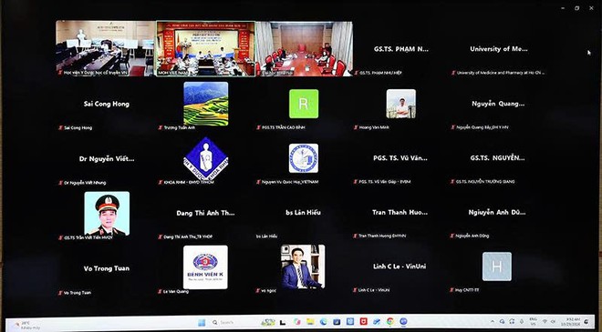Click the red app icon in the taskbar
The height and width of the screenshot is (332, 602).
click(x=363, y=322)
